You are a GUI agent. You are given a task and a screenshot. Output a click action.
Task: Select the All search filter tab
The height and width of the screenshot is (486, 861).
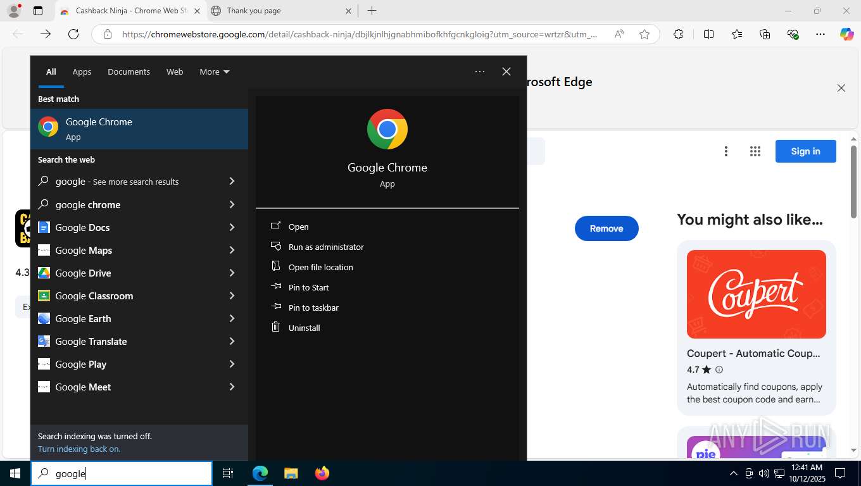click(x=51, y=72)
